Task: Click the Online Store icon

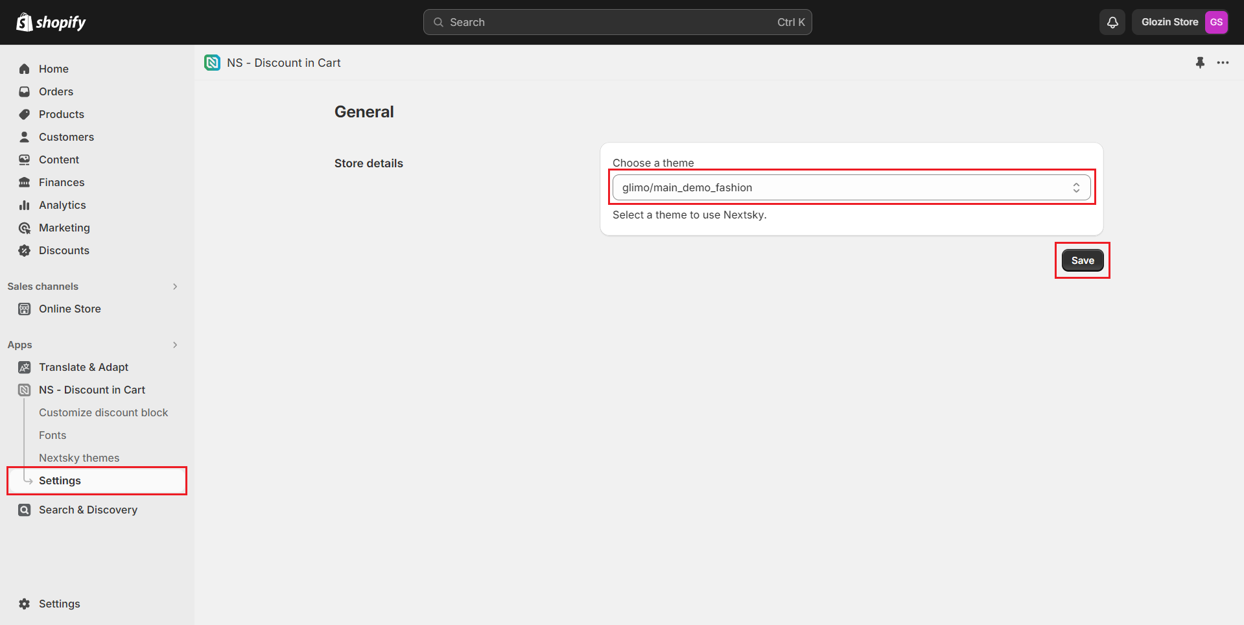Action: pyautogui.click(x=25, y=309)
